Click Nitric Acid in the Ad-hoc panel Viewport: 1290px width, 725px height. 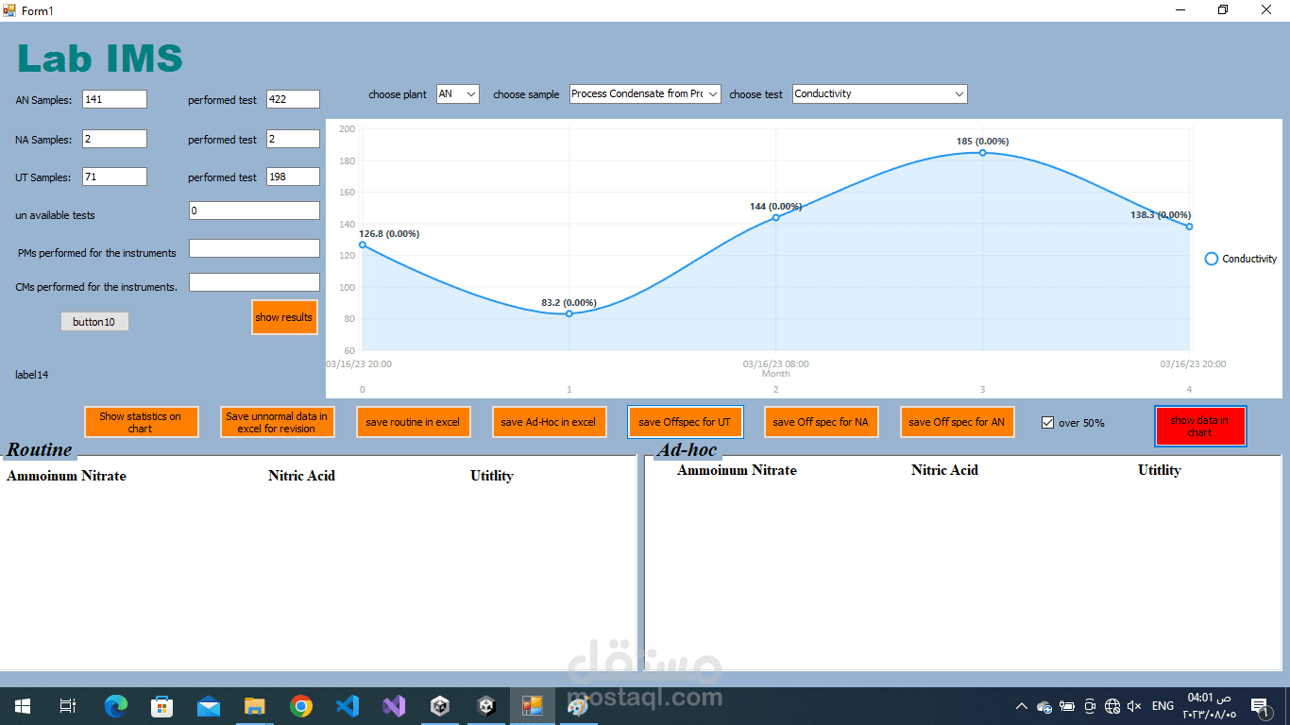tap(944, 470)
